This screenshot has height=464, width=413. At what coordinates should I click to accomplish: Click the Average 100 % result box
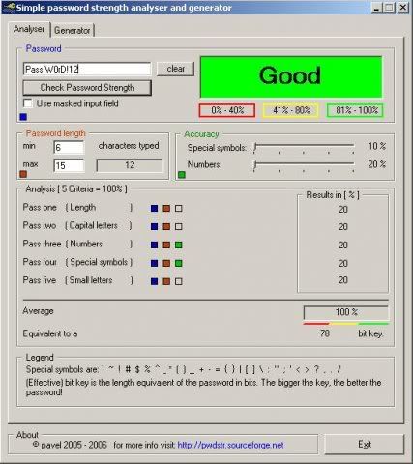[346, 312]
